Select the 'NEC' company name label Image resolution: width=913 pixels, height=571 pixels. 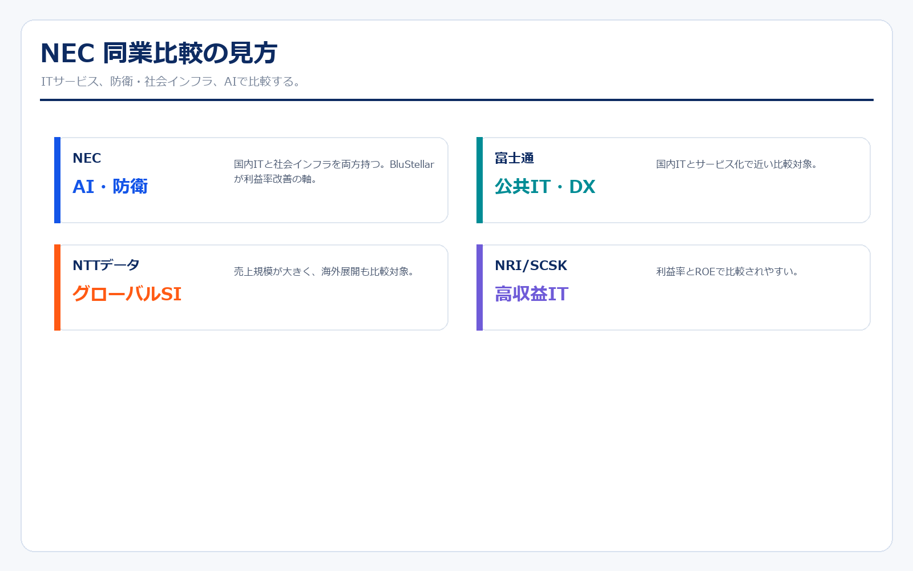point(87,158)
